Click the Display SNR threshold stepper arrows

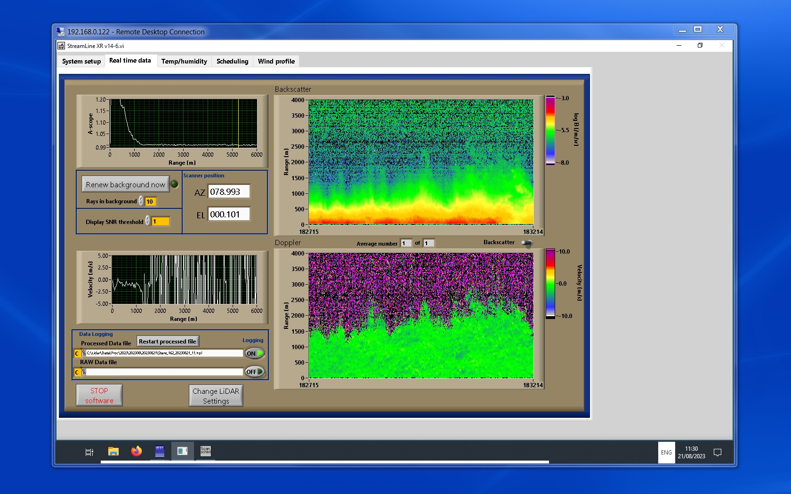point(148,221)
